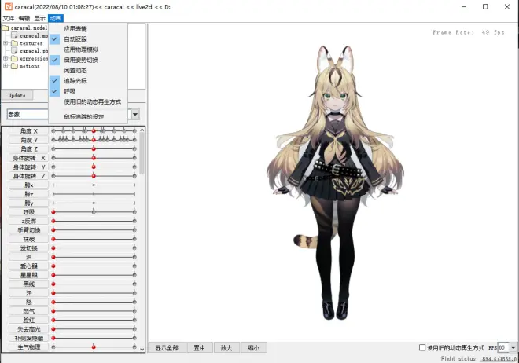Select the motions folder icon
519x363 pixels.
pos(14,66)
